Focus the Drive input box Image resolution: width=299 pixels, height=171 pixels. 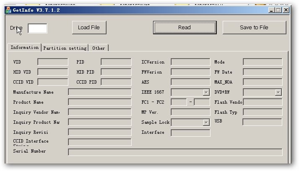37,28
